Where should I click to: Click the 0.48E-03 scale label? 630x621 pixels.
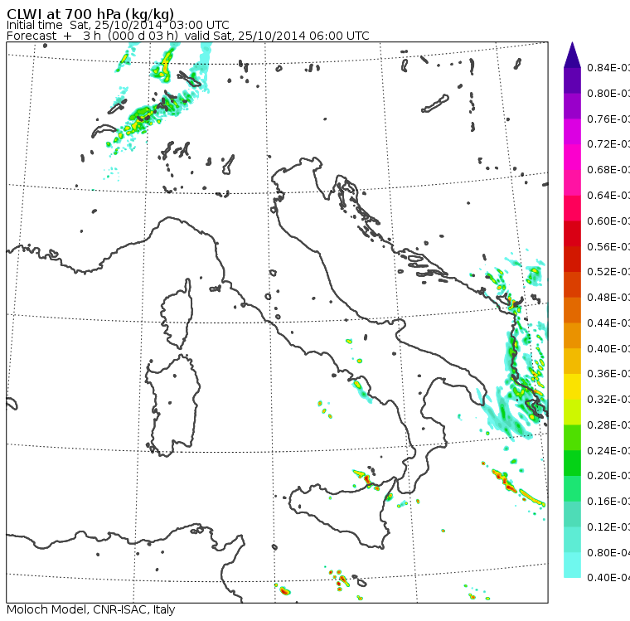click(608, 298)
